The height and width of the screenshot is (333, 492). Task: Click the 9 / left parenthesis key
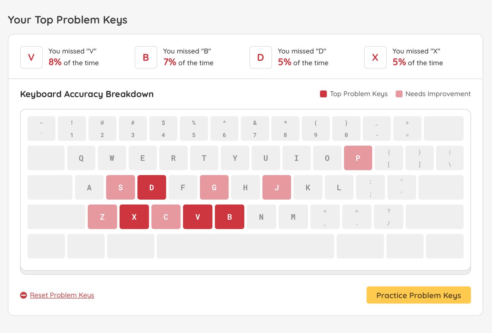click(x=316, y=128)
